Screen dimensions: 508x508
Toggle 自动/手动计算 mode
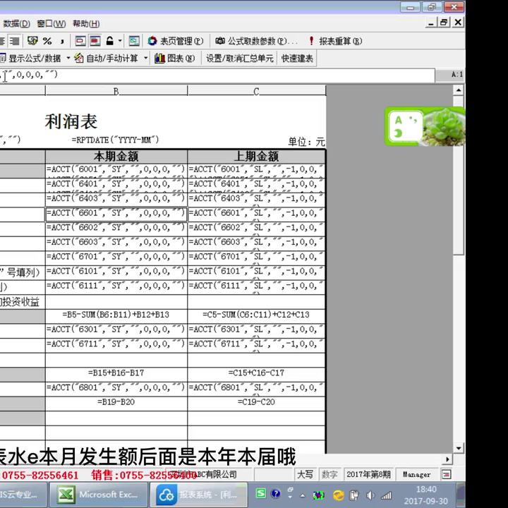[x=107, y=59]
